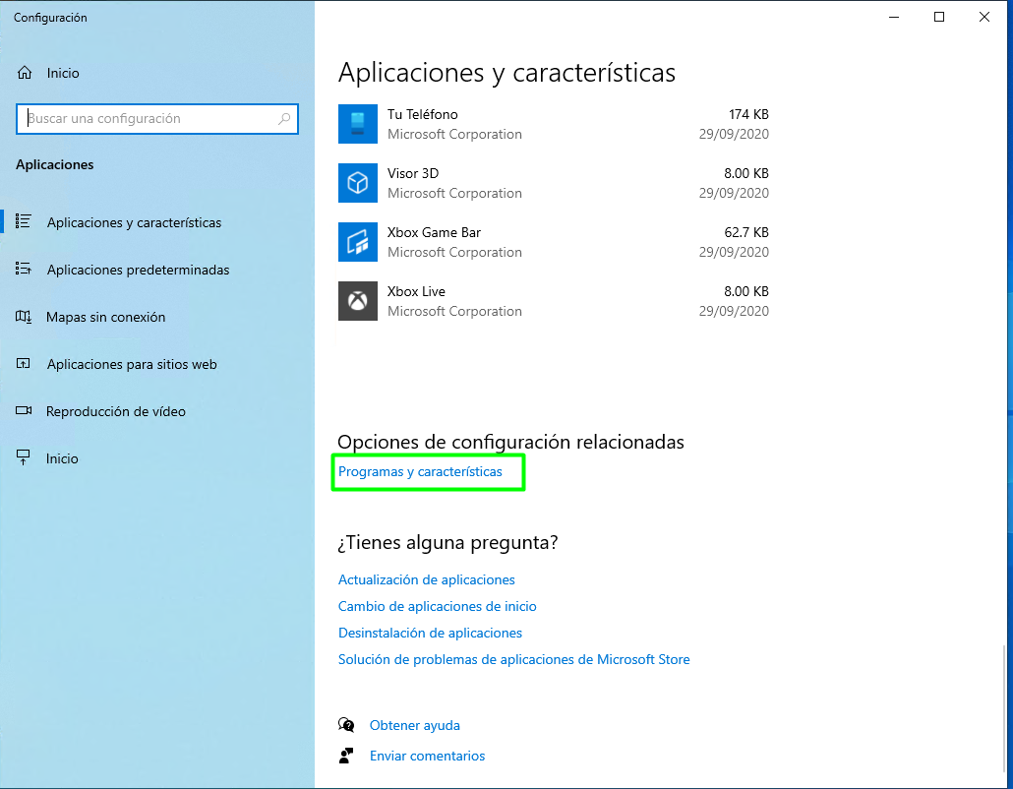
Task: Open Aplicaciones predeterminadas in the sidebar
Action: (138, 270)
